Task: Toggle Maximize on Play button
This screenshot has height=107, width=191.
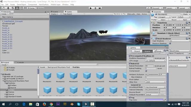Action: pos(120,14)
